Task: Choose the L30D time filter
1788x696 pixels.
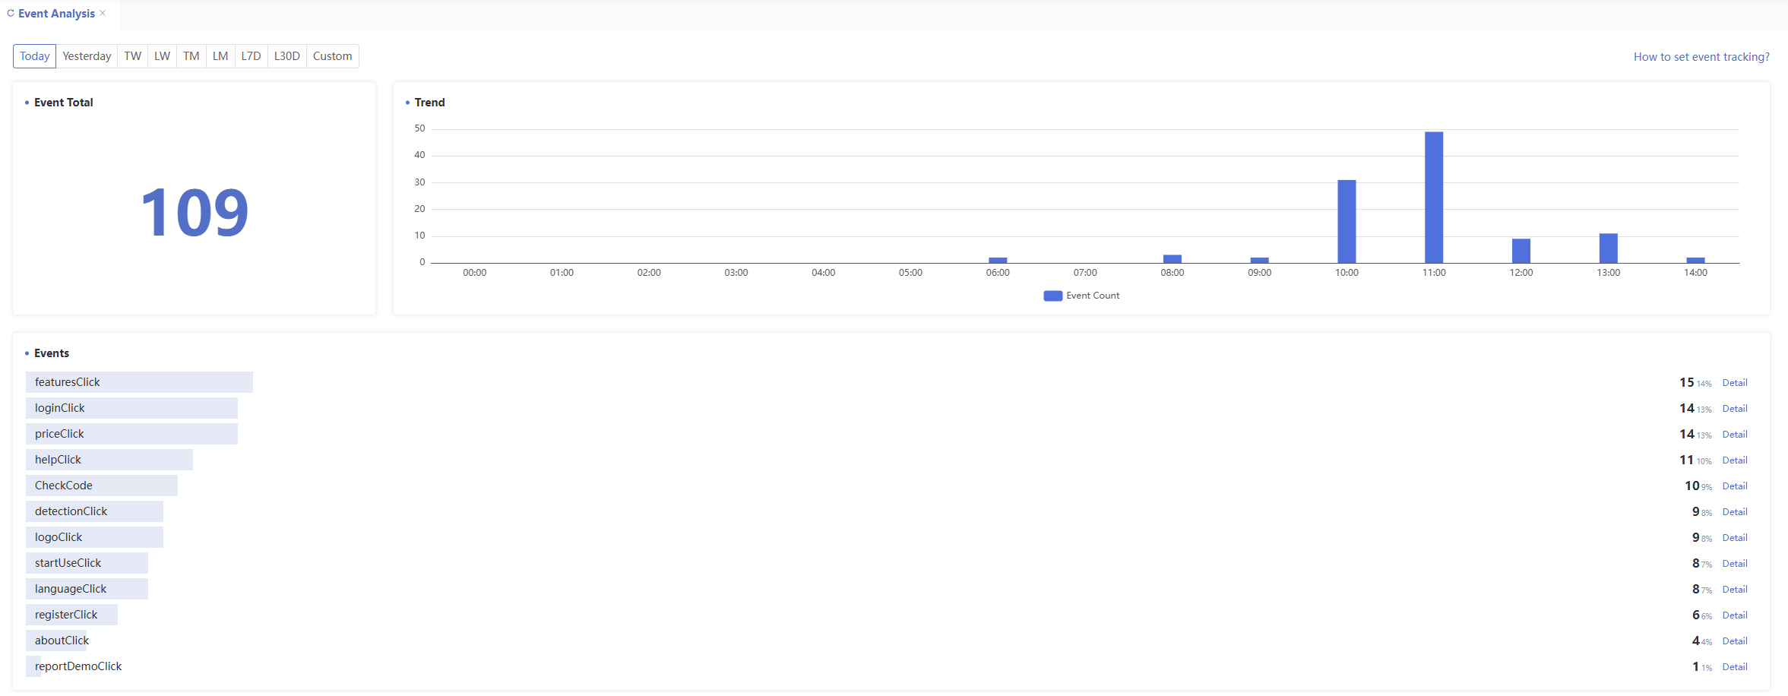Action: tap(286, 56)
